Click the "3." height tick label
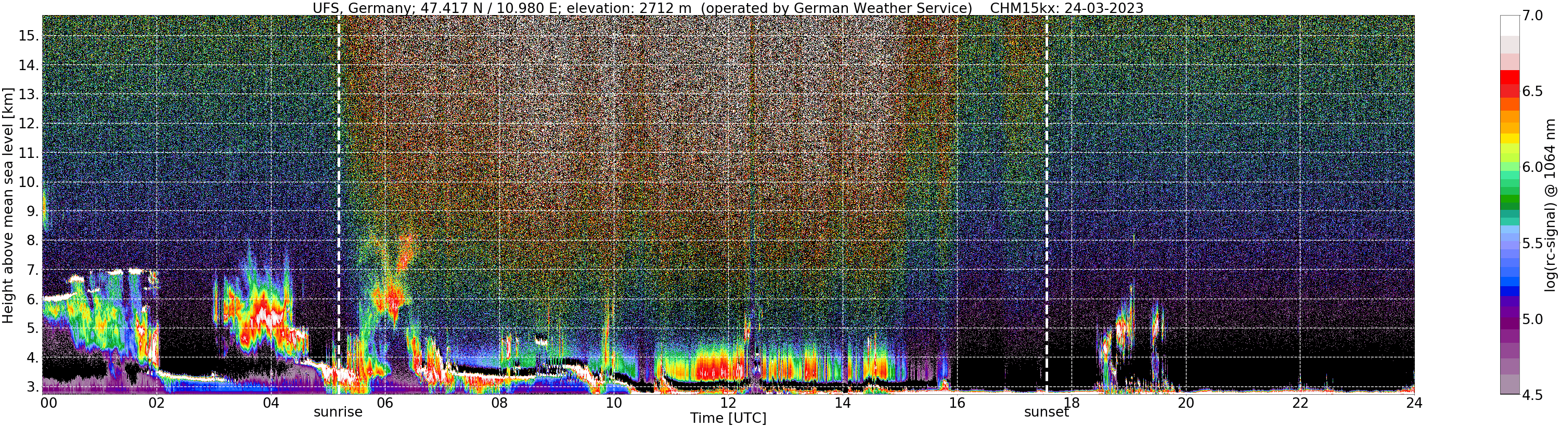This screenshot has height=428, width=1561. pos(32,387)
